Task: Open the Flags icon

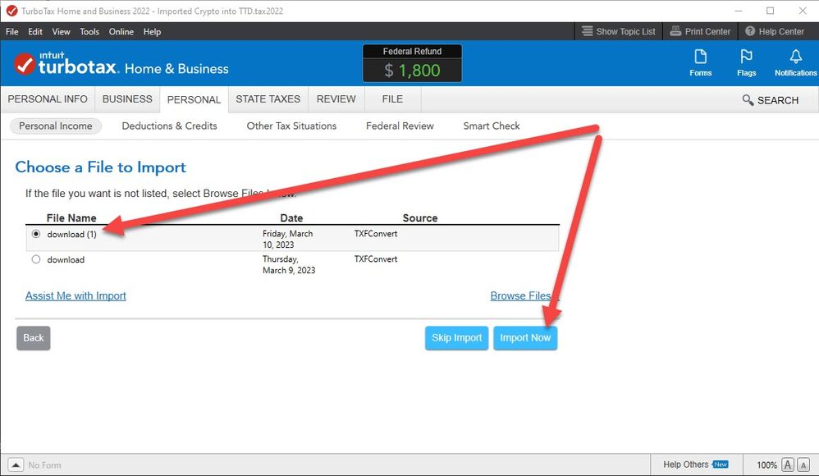Action: (746, 62)
